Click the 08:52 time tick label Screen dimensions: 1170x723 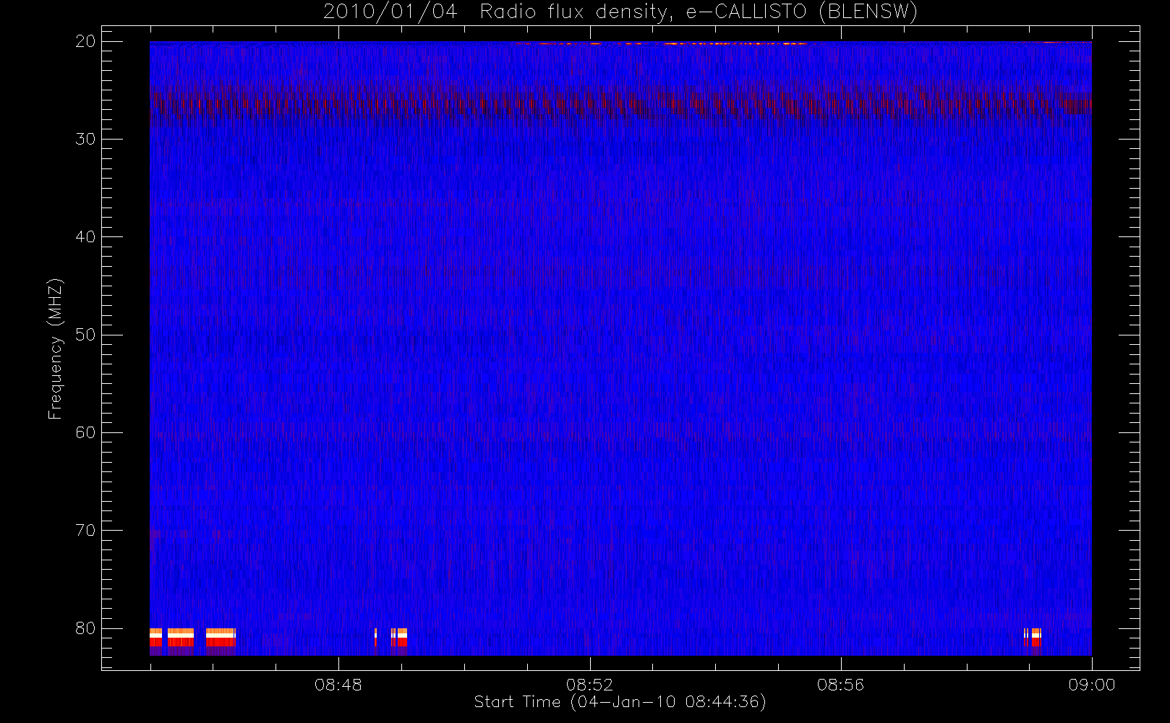(x=589, y=685)
